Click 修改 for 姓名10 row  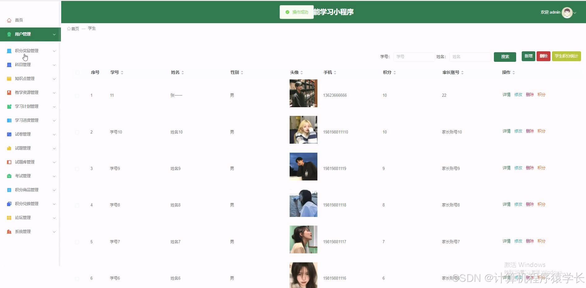click(518, 131)
